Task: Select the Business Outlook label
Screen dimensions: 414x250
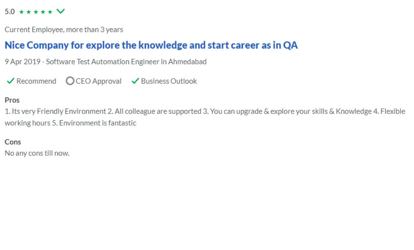Action: [169, 81]
